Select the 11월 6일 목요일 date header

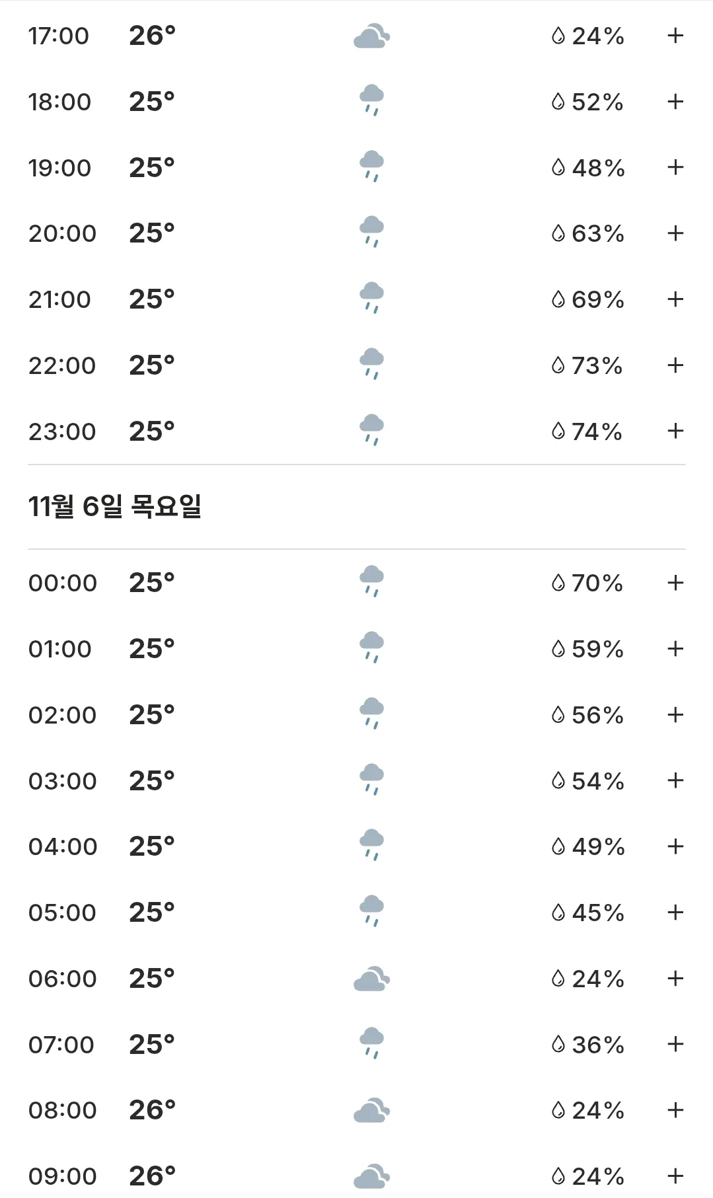115,507
